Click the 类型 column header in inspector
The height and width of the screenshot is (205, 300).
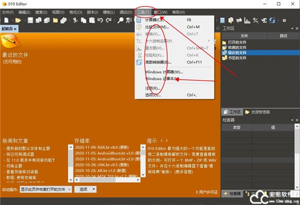(x=236, y=127)
